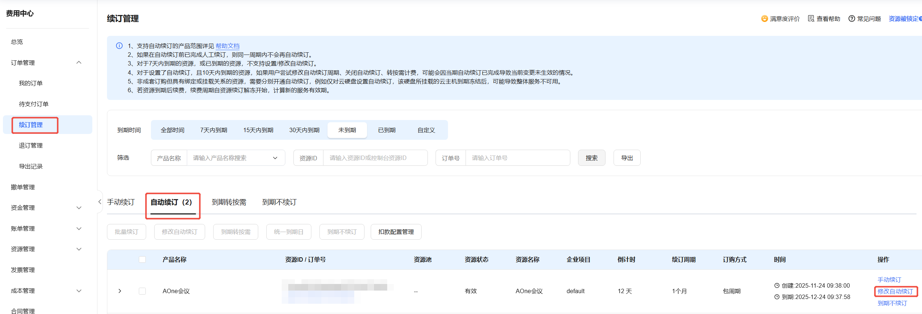Screen dimensions: 922x314
Task: Click the 搜索 button
Action: pyautogui.click(x=591, y=158)
